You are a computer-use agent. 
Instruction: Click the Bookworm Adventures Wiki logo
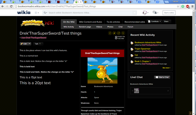pyautogui.click(x=37, y=23)
